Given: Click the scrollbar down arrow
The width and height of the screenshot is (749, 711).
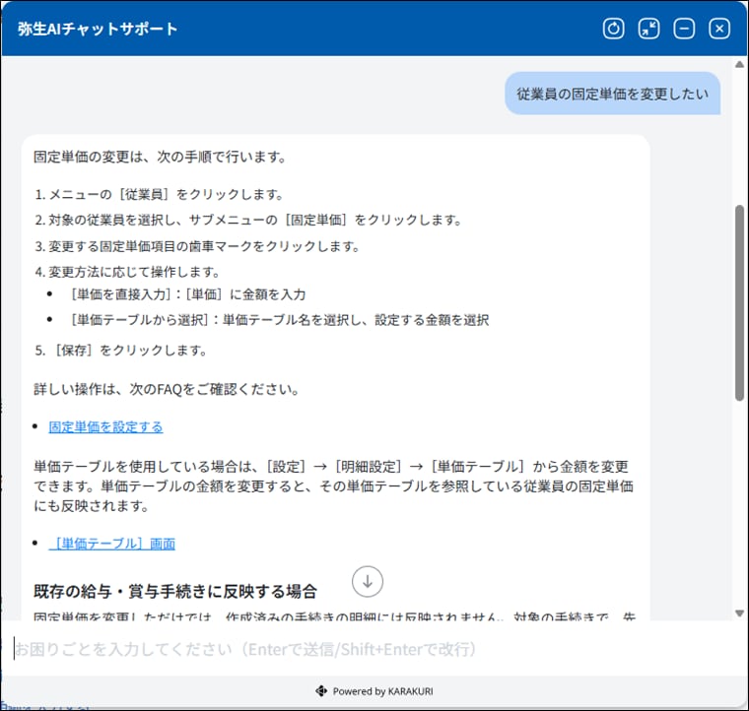Looking at the screenshot, I should click(x=739, y=614).
